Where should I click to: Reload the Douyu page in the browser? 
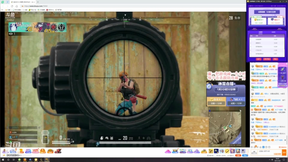click(x=12, y=6)
